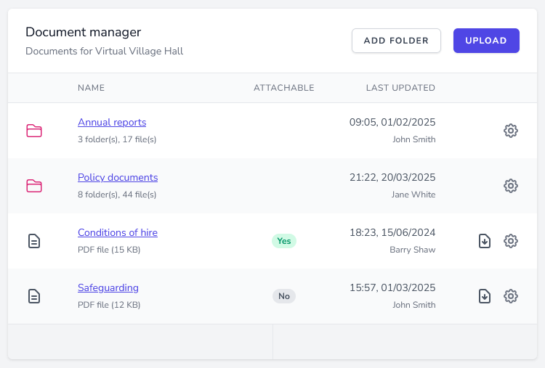Click the Last Updated column header
This screenshot has height=368, width=545.
400,88
